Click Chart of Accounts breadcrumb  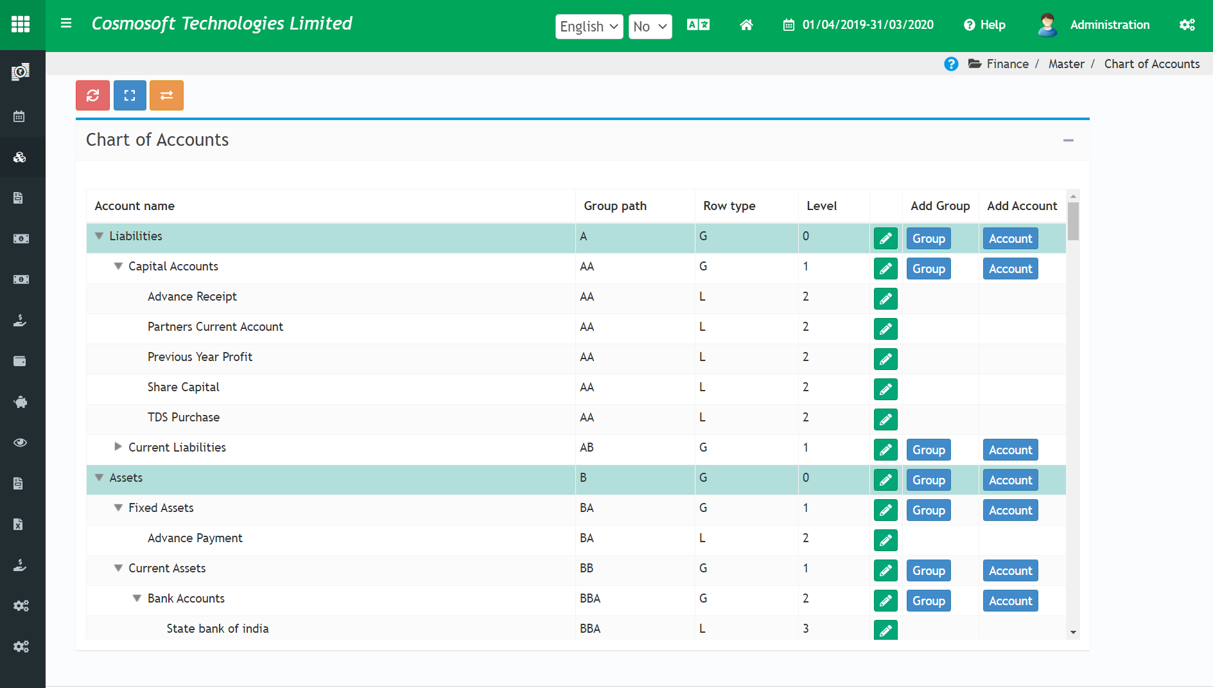[1152, 64]
